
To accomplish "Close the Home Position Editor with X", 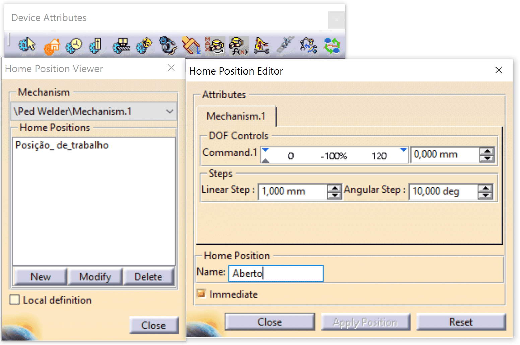I will pos(499,70).
